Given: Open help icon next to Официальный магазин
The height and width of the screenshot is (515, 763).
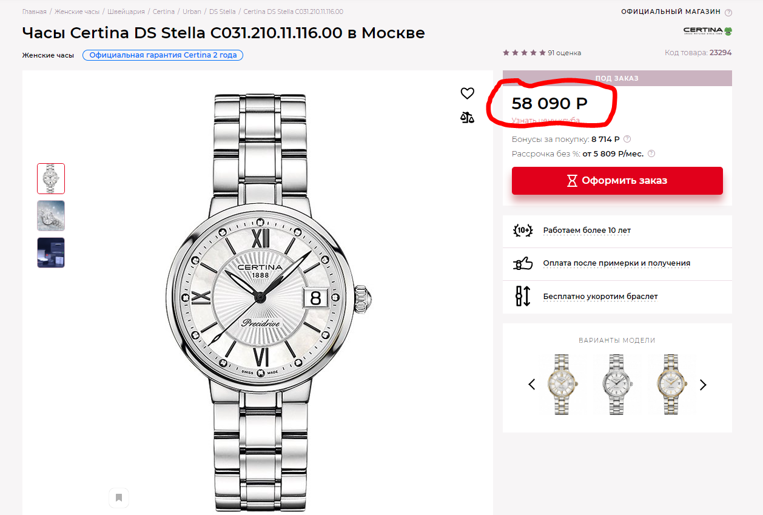Looking at the screenshot, I should [x=728, y=12].
